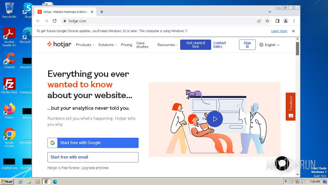
Task: Click the lock site info icon
Action: [65, 21]
